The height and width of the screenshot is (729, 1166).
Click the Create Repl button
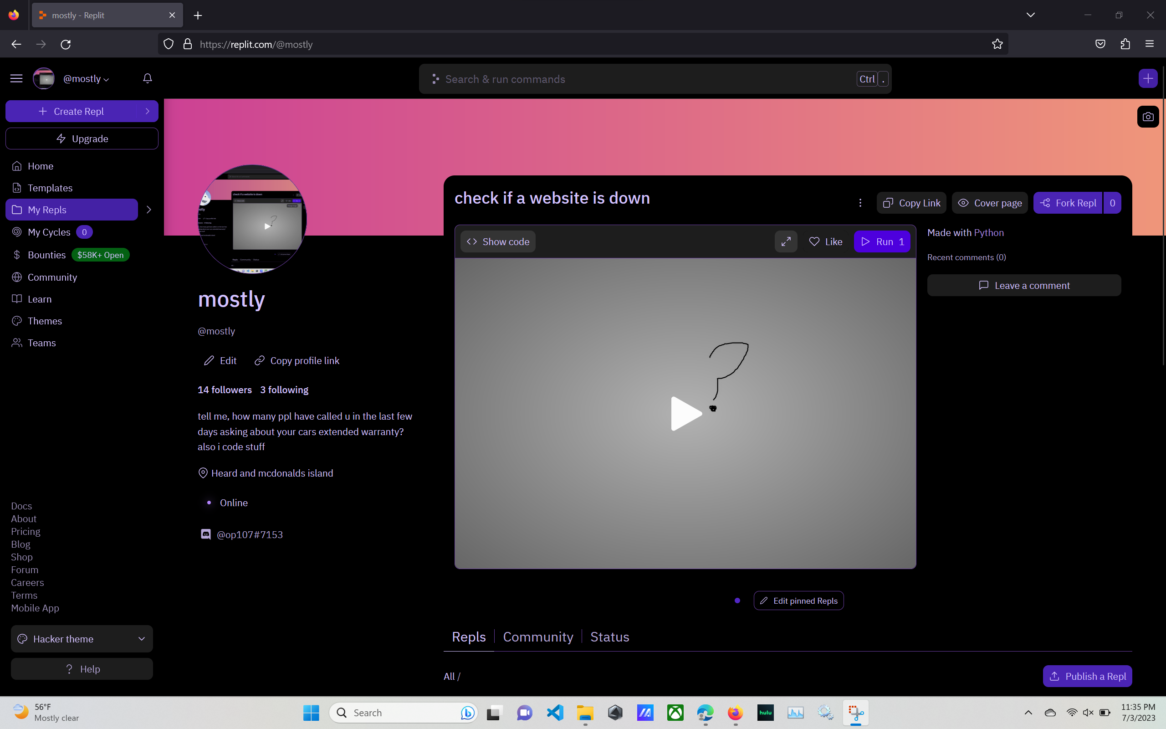[x=72, y=111]
